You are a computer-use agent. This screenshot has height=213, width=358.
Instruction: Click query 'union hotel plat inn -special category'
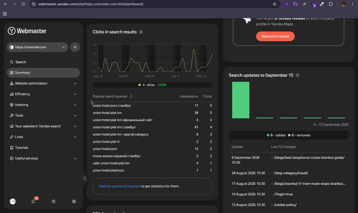pyautogui.click(x=120, y=134)
